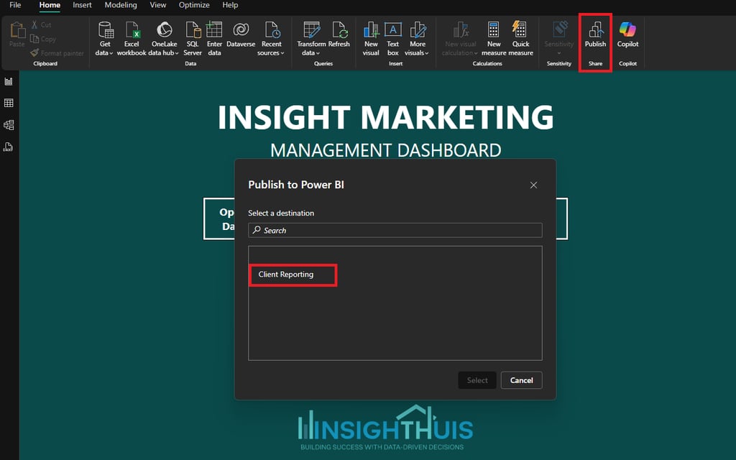Open the File menu

click(15, 5)
